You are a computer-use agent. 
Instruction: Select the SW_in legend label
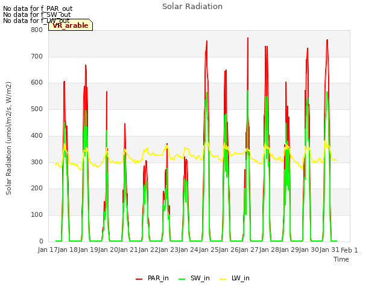(x=200, y=278)
